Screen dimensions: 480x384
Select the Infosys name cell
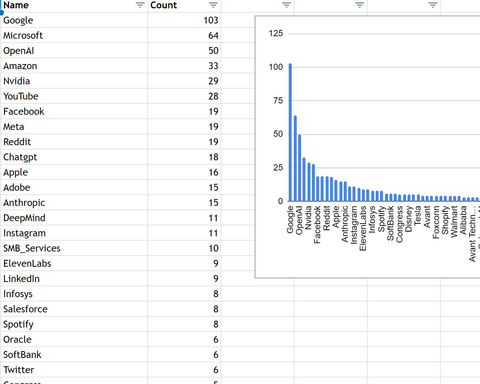pos(74,294)
